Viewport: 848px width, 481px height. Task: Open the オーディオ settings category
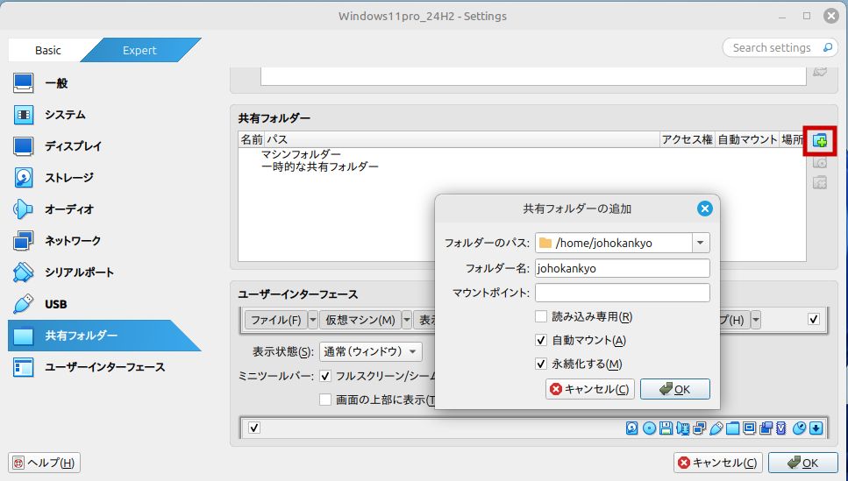coord(68,209)
